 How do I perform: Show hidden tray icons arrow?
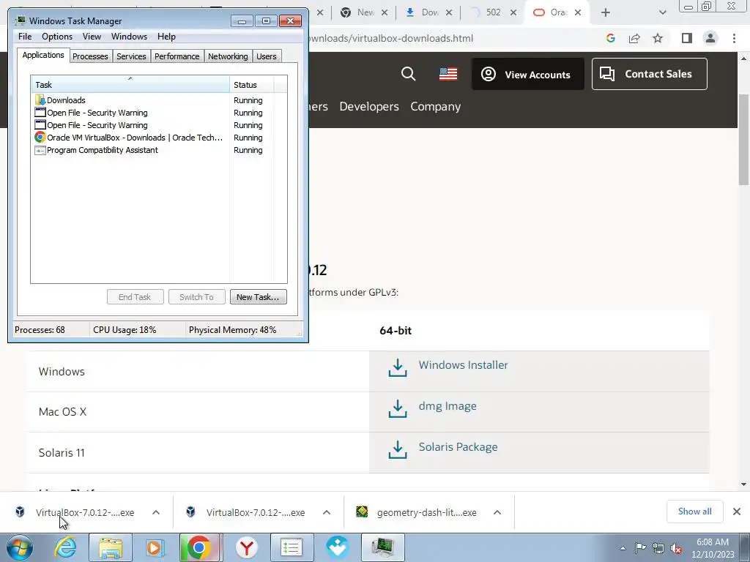623,549
